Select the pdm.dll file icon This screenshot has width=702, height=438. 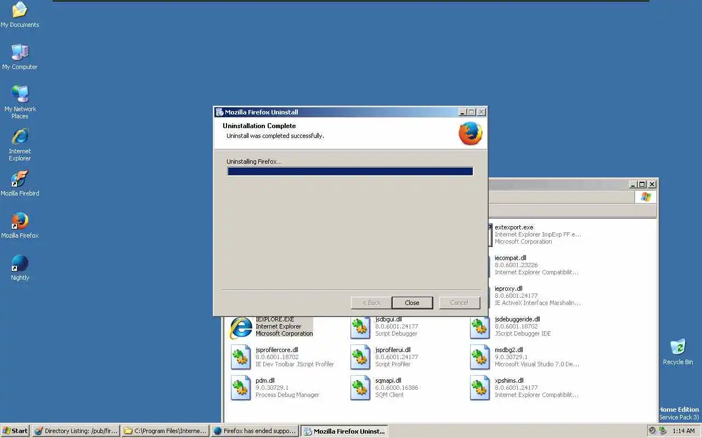tap(241, 388)
